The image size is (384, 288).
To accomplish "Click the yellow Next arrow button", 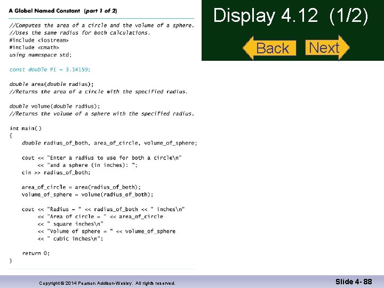I will [x=327, y=47].
